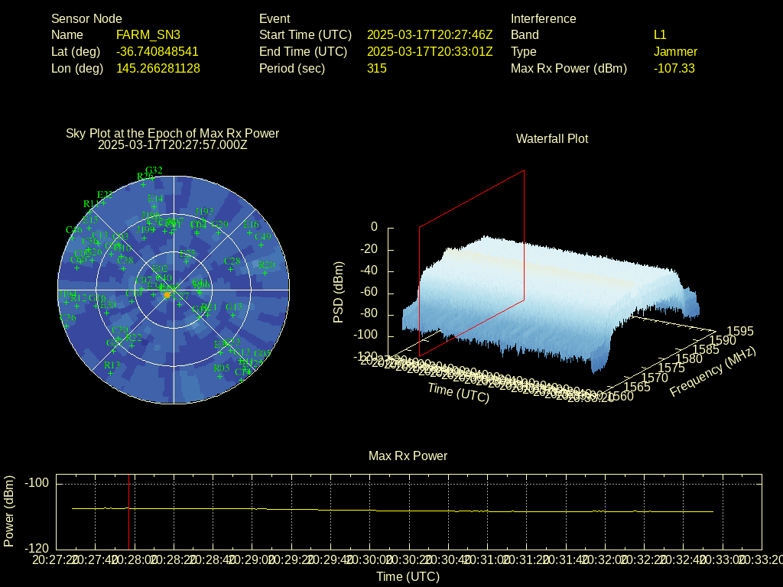This screenshot has height=587, width=783.
Task: Click the orange dot in the sky plot
Action: [167, 294]
